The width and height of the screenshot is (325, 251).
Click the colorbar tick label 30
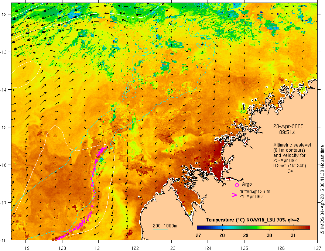(x=269, y=235)
